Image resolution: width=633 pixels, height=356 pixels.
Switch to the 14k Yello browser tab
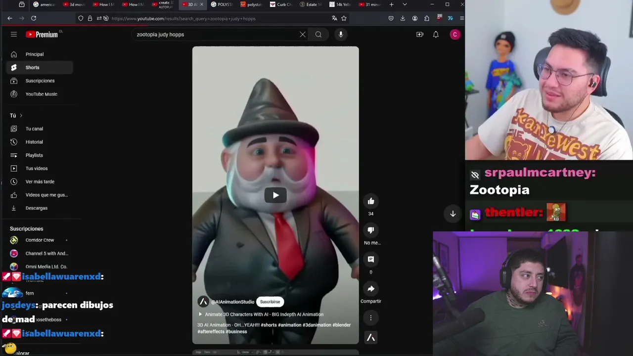(x=340, y=4)
